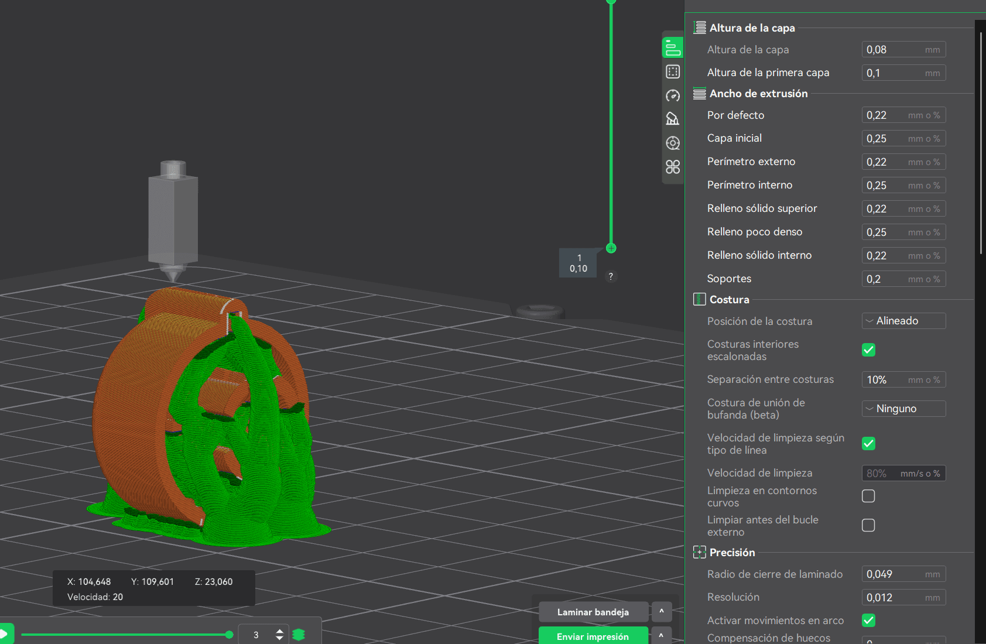Toggle Costuras interiores escalonadas checkbox

868,350
